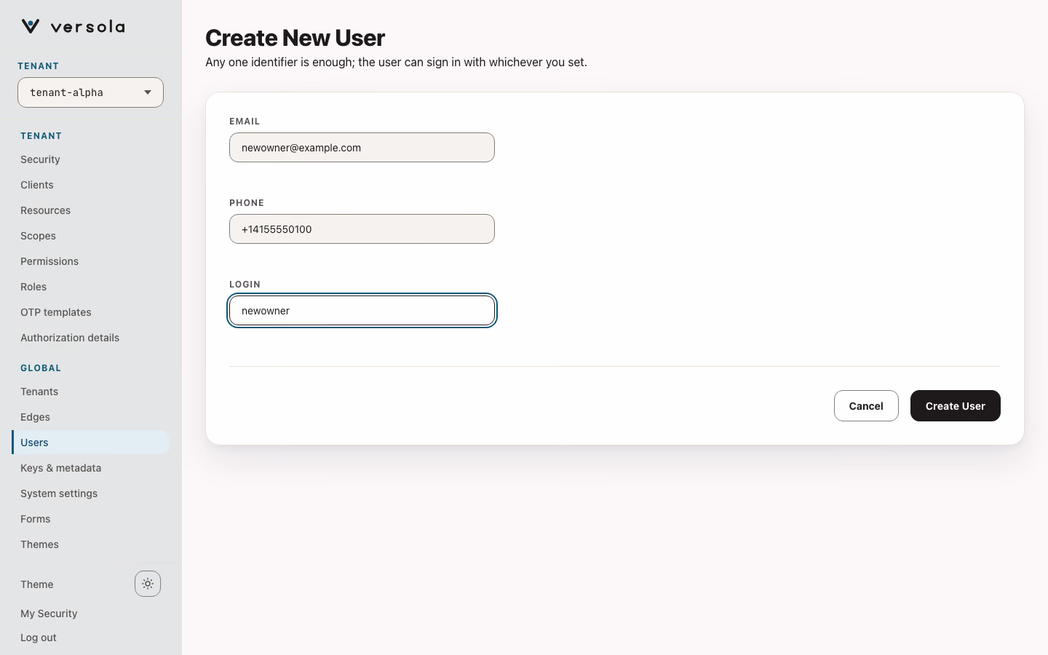
Task: Navigate to Scopes
Action: [38, 236]
